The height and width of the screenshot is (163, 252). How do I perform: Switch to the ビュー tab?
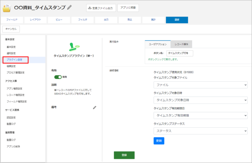coord(59,20)
